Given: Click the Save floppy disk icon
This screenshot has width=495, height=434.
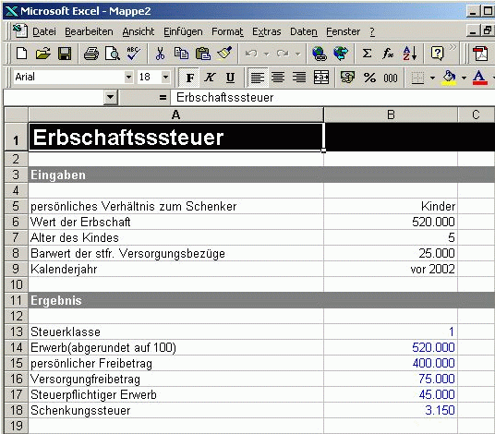Looking at the screenshot, I should pyautogui.click(x=65, y=54).
